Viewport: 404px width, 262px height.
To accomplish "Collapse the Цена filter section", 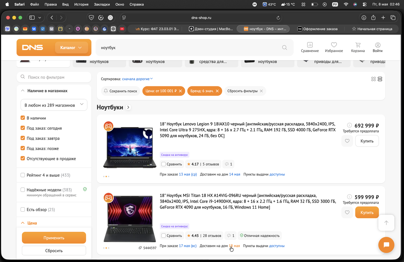I will click(23, 223).
